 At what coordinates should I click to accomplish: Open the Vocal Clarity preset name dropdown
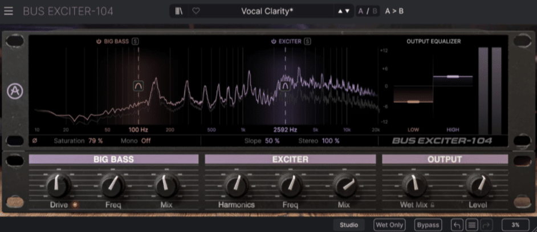point(267,11)
